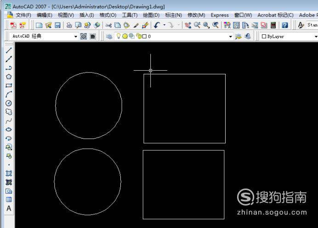Click the Pan Realtime hand icon
318x228 pixels.
point(188,25)
